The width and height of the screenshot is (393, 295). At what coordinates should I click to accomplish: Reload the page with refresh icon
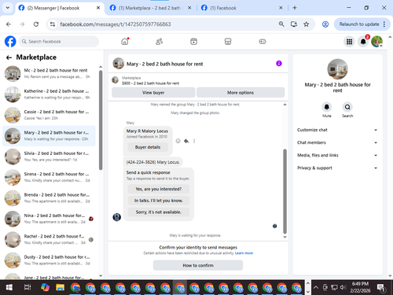coord(36,24)
